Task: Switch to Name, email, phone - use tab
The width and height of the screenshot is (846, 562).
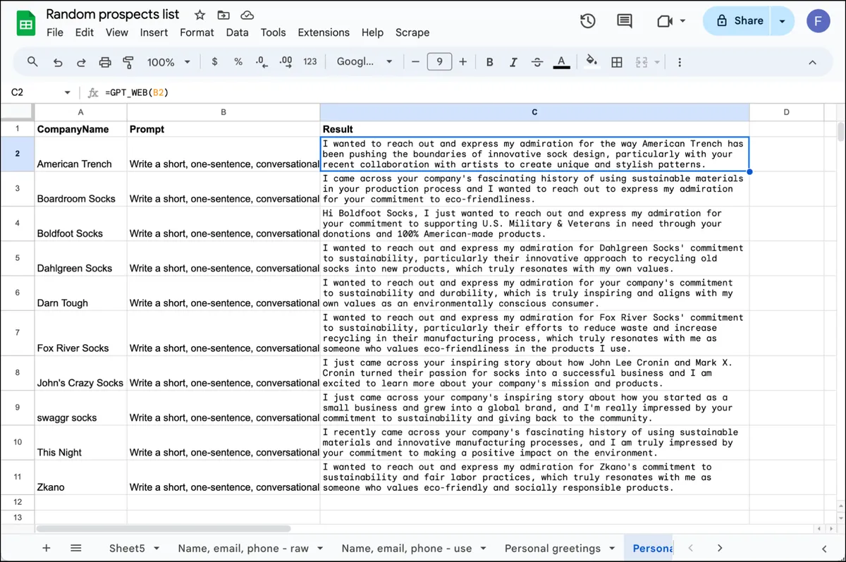Action: point(407,548)
